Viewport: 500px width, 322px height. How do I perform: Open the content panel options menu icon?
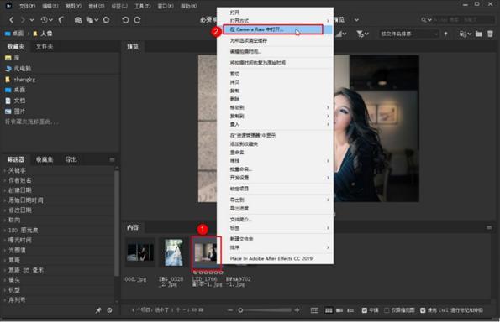pos(489,227)
